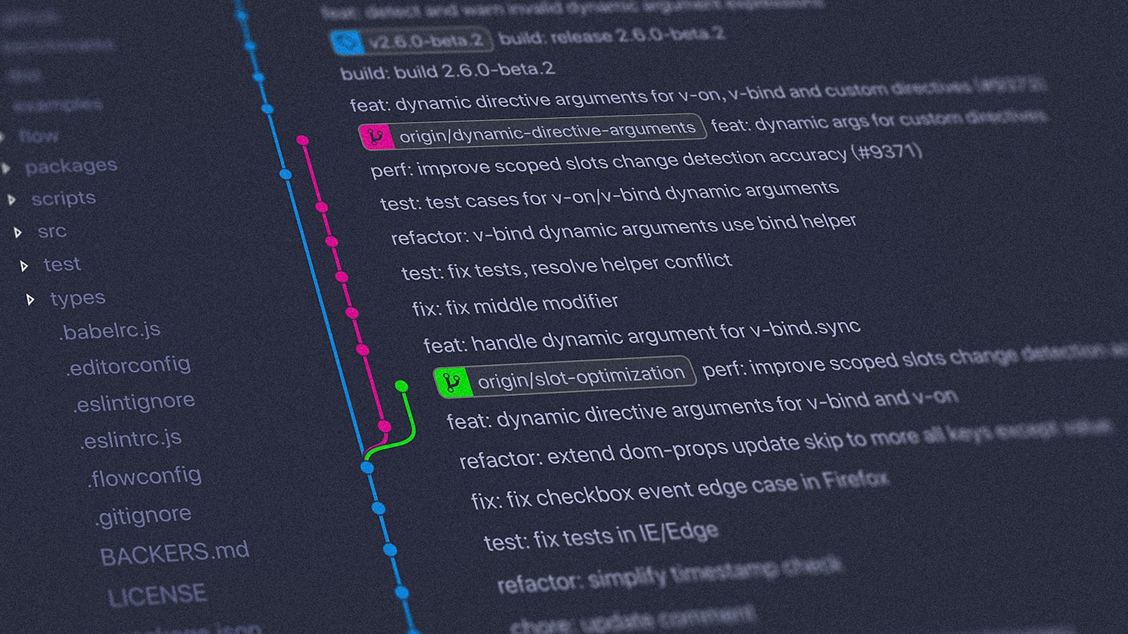The height and width of the screenshot is (634, 1128).
Task: Click the blue merge commit node where branches join
Action: tap(366, 466)
